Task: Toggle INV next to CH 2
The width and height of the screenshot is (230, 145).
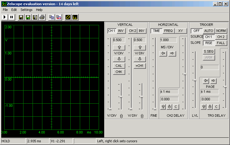Action: [x=142, y=31]
